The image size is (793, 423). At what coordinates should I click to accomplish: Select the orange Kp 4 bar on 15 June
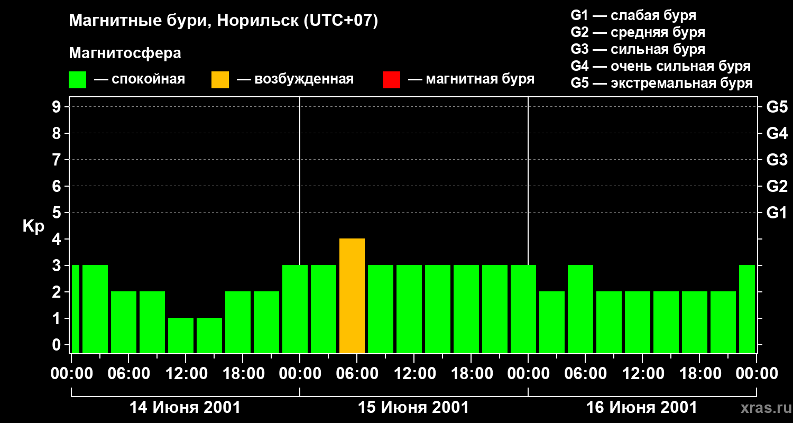point(352,296)
